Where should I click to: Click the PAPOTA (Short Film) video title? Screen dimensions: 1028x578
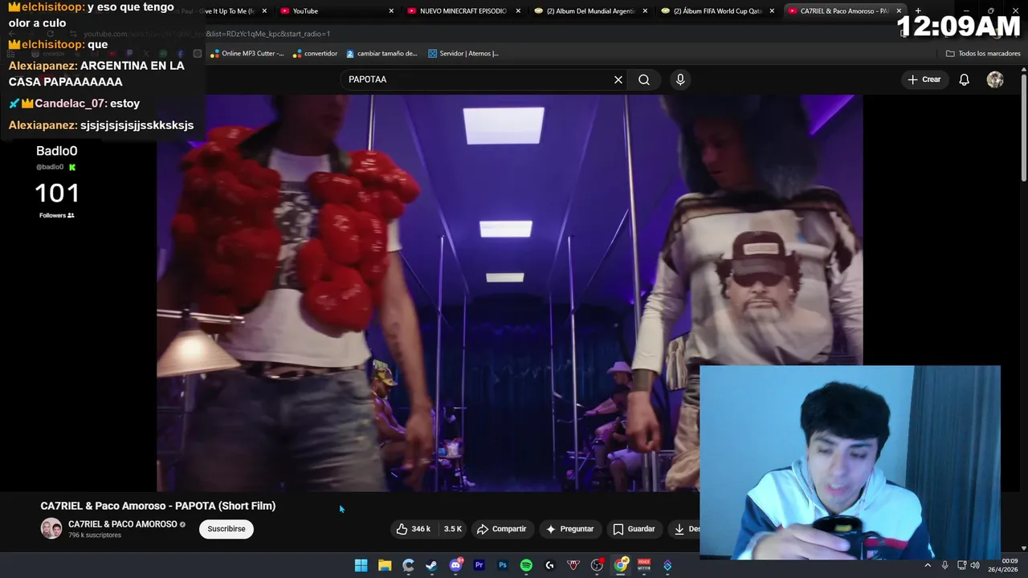(x=158, y=506)
